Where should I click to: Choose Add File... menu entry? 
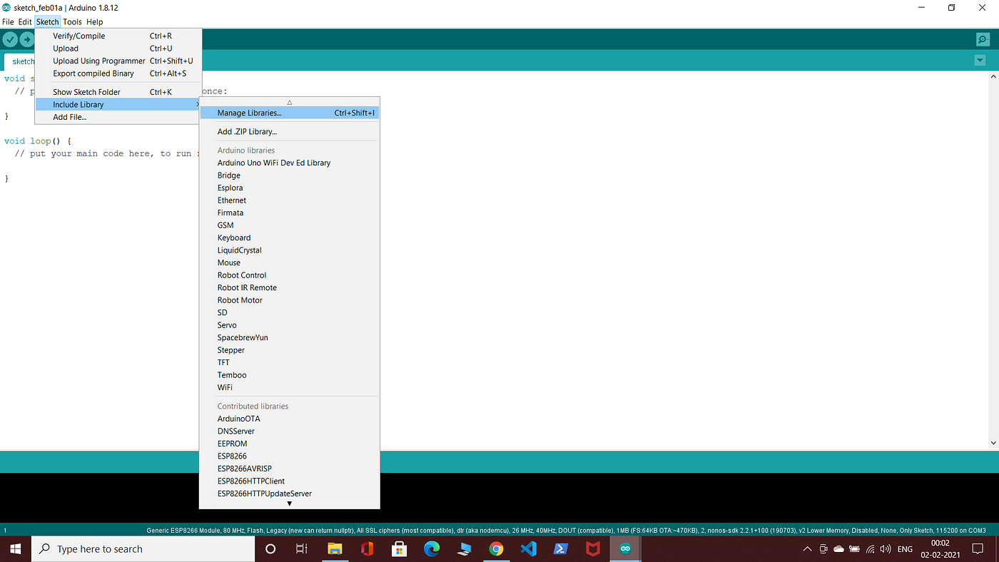118,117
